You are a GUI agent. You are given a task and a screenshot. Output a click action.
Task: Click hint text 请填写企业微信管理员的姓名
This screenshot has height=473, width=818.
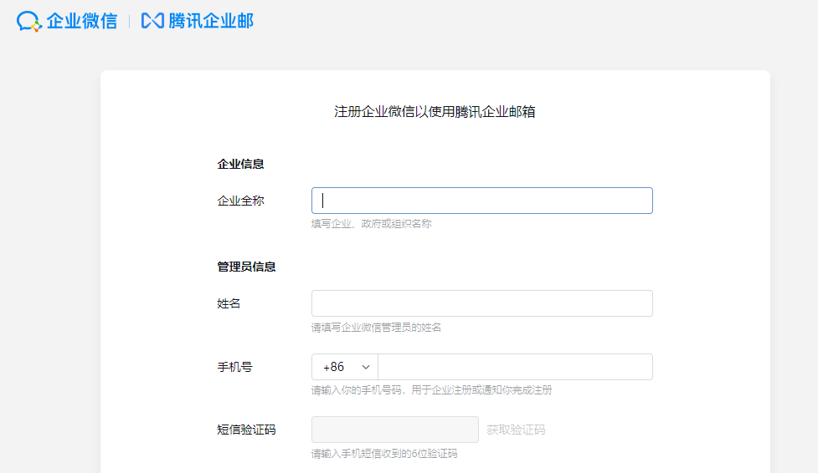(x=376, y=327)
